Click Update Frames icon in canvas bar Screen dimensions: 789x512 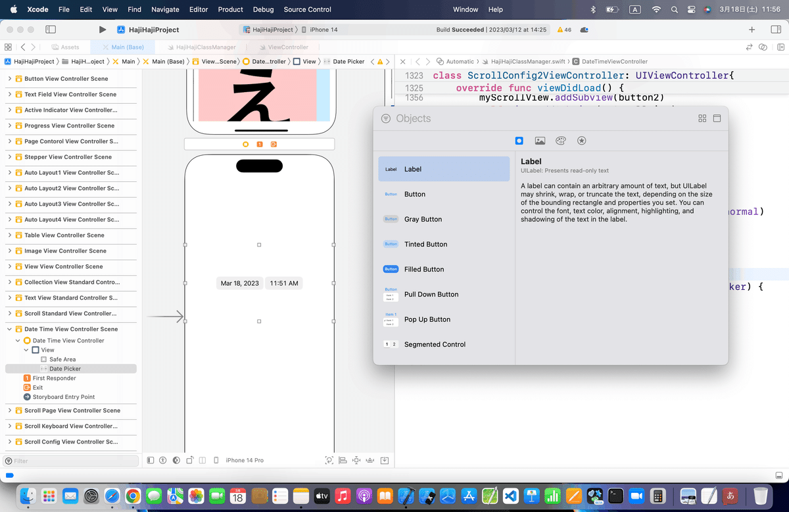pos(329,460)
